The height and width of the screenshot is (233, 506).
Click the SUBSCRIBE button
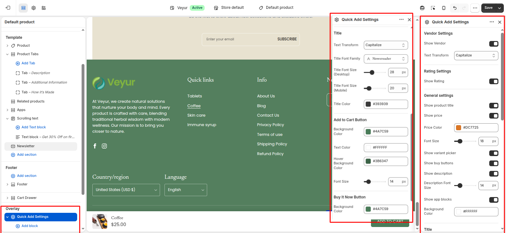(x=287, y=39)
